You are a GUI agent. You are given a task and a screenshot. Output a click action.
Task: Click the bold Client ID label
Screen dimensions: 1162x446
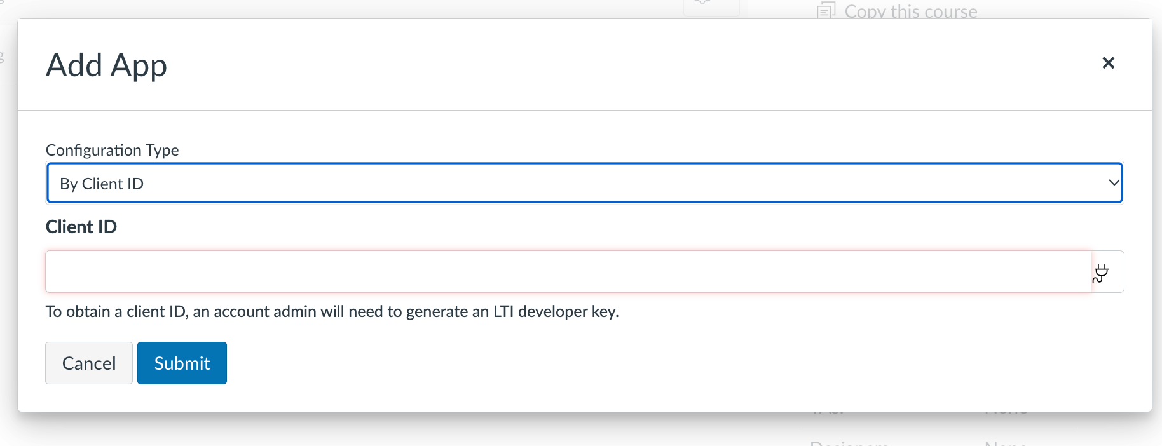click(81, 227)
